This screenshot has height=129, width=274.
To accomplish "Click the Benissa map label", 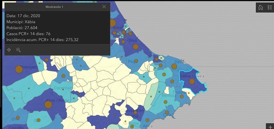I will [169, 95].
